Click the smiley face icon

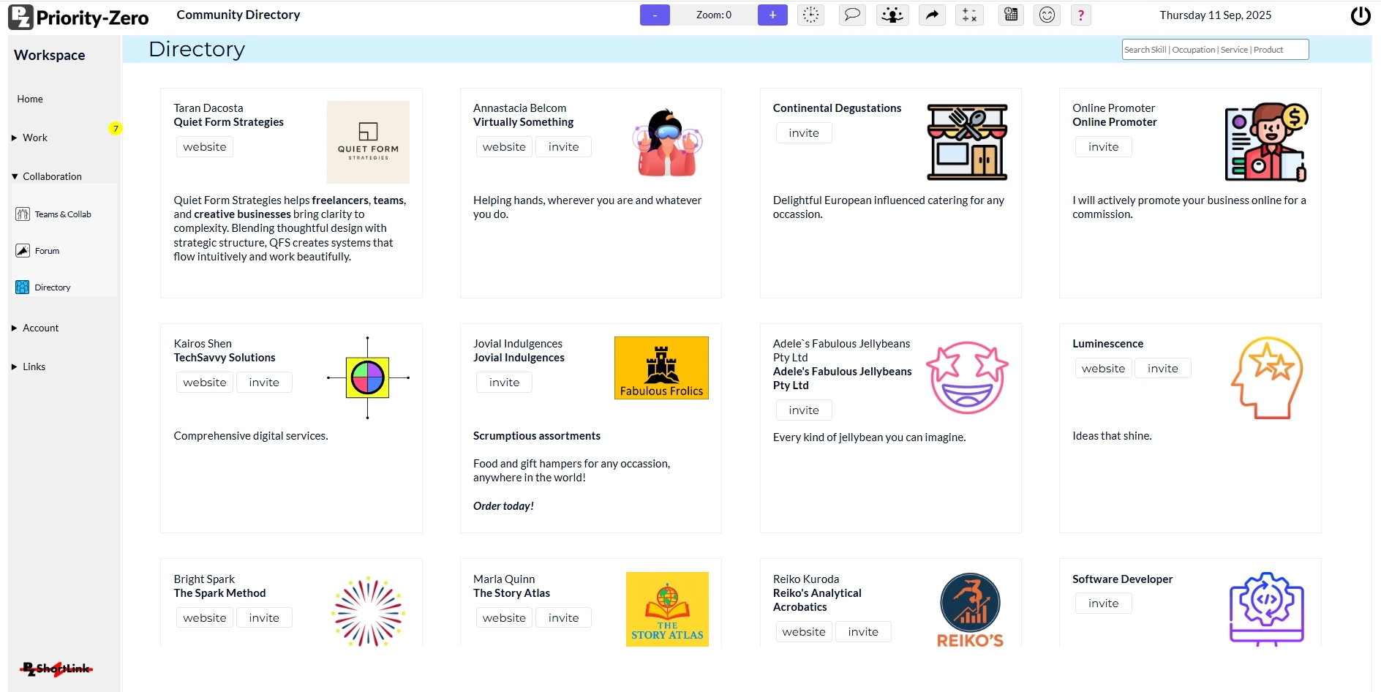(x=1047, y=15)
